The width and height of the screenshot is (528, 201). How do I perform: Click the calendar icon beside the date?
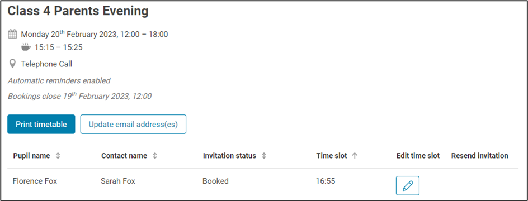(12, 34)
